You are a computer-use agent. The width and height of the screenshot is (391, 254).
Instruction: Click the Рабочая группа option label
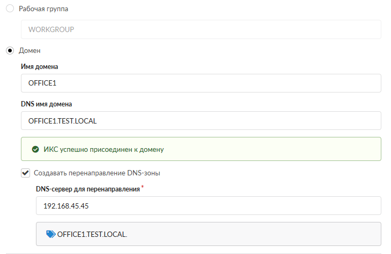[43, 9]
